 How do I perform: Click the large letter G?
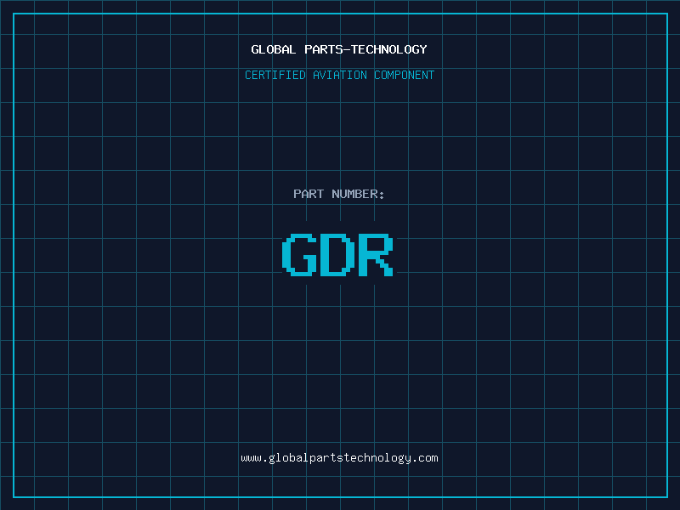(x=297, y=255)
